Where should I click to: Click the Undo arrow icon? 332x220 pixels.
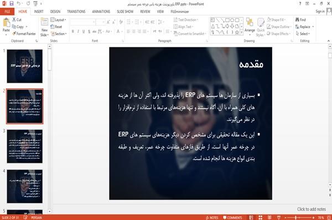19,3
